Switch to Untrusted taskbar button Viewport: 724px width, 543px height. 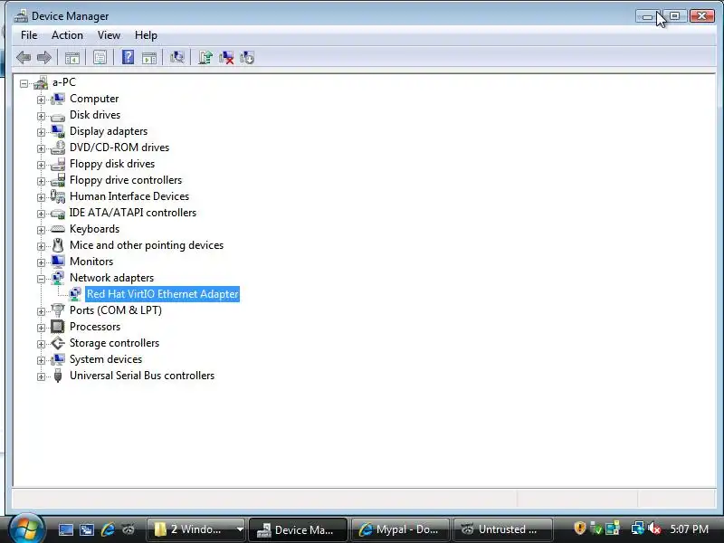(503, 529)
